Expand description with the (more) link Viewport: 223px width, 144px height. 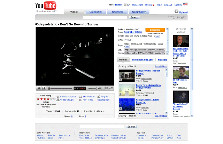(x=157, y=36)
